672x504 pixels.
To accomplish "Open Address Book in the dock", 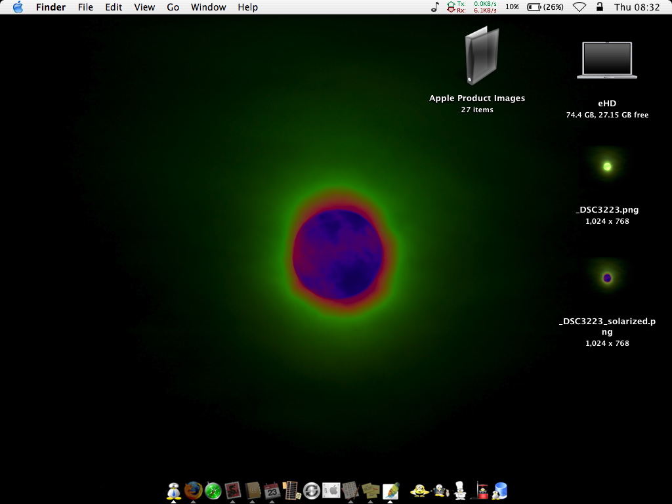I will 253,490.
